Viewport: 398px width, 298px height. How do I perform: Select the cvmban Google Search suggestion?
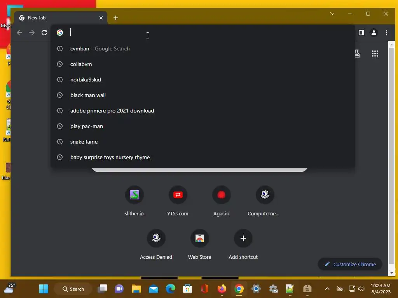coord(203,49)
